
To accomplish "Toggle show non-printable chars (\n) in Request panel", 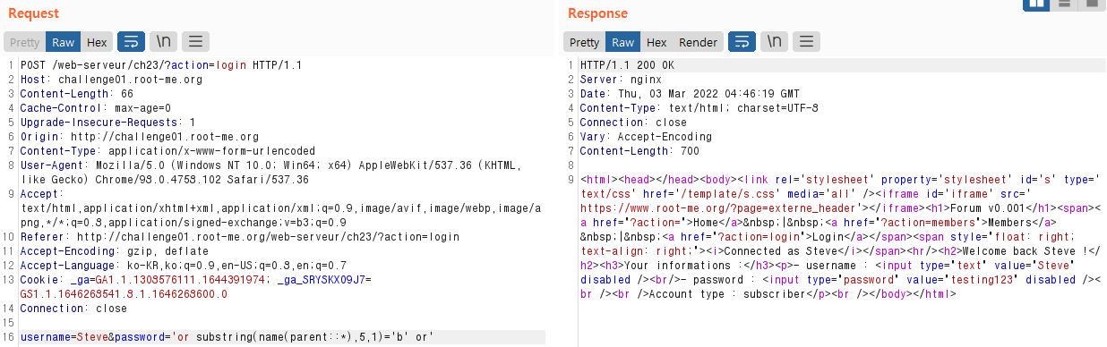I will 163,41.
